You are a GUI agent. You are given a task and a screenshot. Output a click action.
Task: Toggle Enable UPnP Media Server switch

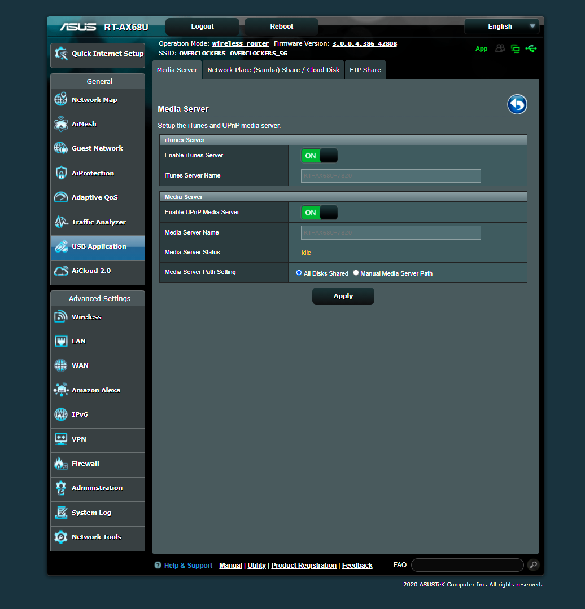(x=320, y=213)
